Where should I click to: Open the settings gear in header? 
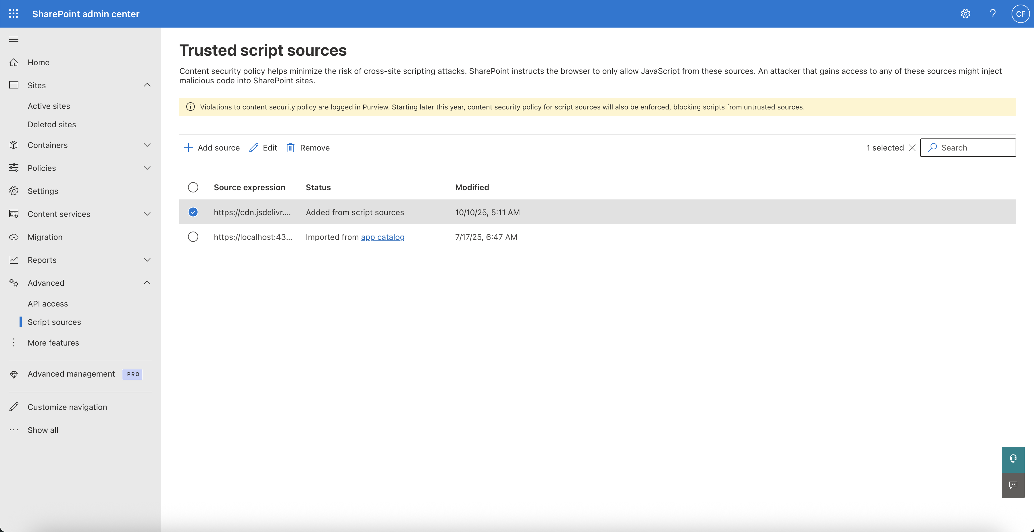click(965, 14)
